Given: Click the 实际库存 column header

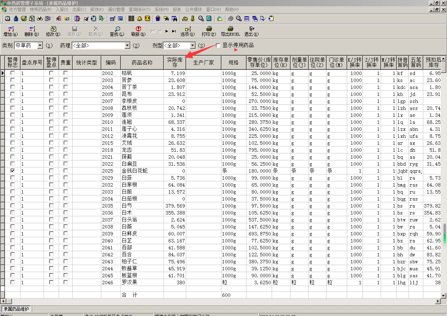Looking at the screenshot, I should 175,62.
